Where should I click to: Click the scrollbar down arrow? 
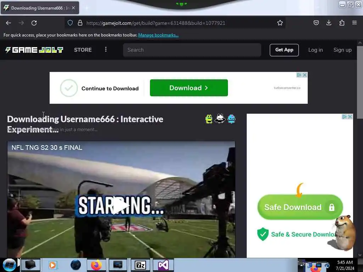[x=360, y=255]
